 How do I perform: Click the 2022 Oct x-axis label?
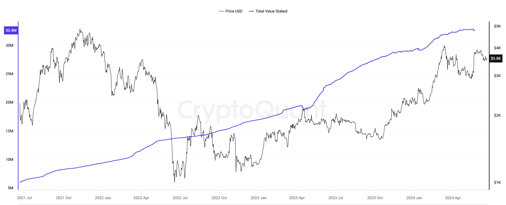point(219,198)
